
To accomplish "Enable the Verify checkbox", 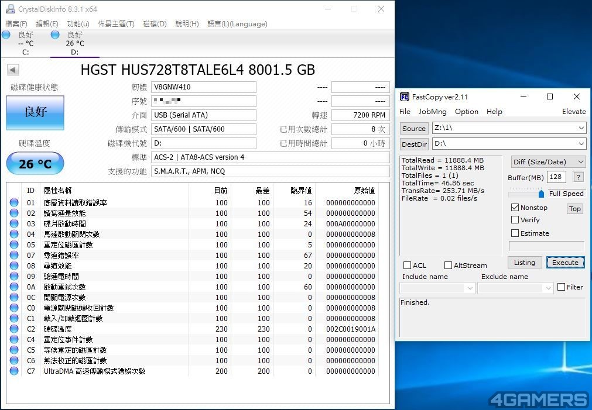I will pyautogui.click(x=515, y=219).
